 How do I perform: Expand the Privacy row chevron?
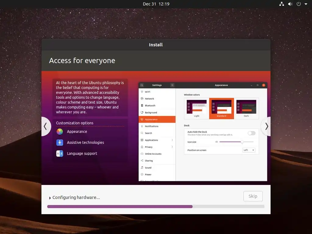[x=172, y=147]
